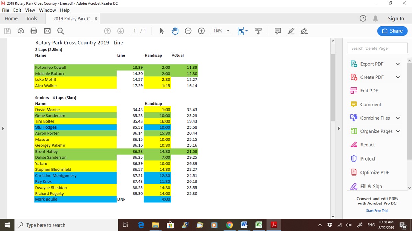Open Organize Pages tool
Screen dimensions: 412x231
pos(371,131)
